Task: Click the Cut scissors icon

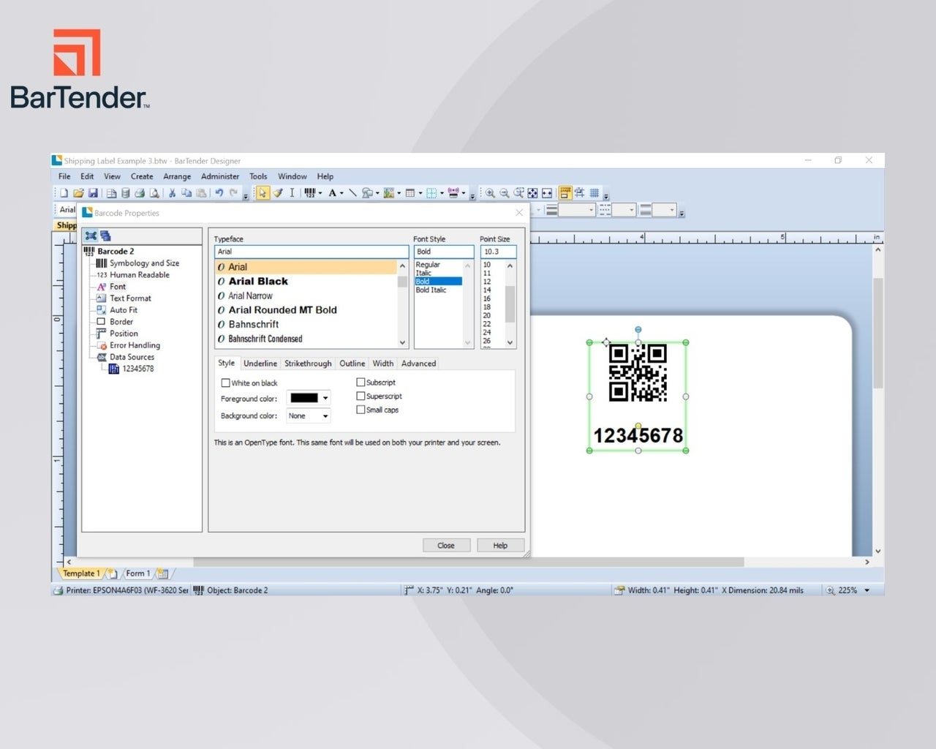Action: (172, 193)
